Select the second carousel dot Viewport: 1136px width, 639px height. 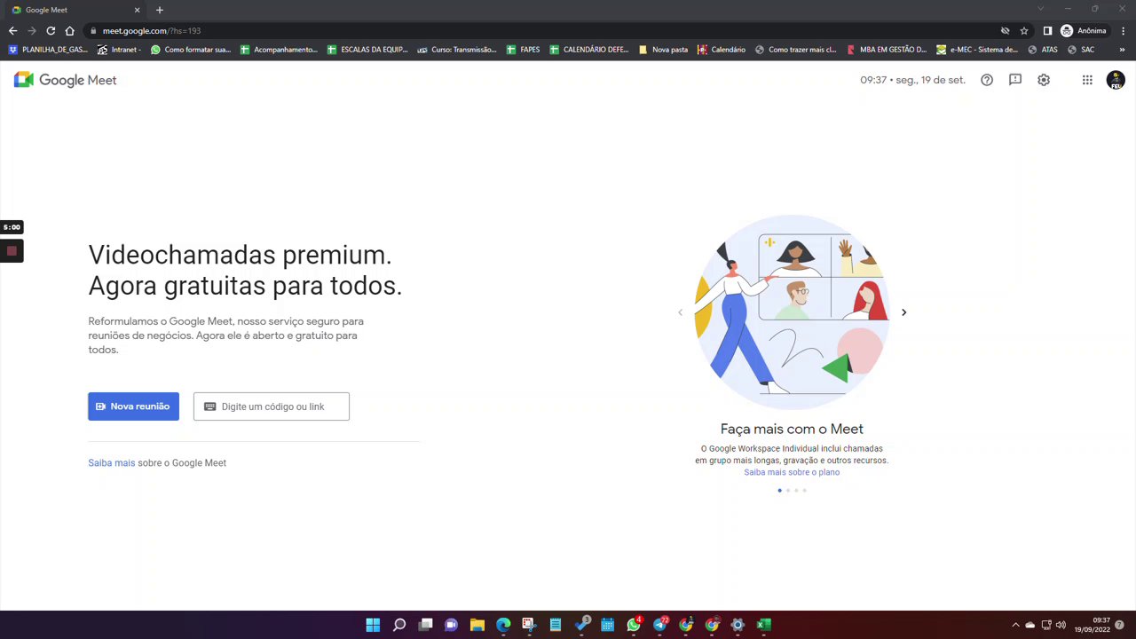[788, 491]
